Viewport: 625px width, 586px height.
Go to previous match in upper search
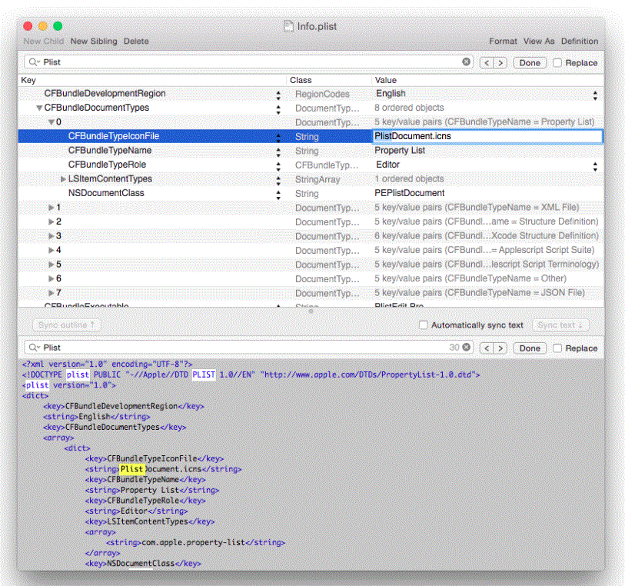[487, 63]
